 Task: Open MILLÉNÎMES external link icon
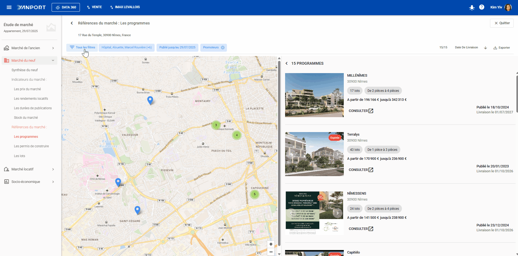coord(371,111)
